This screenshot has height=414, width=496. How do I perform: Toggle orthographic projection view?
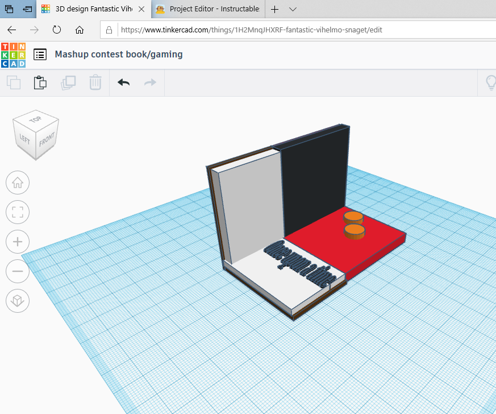click(x=17, y=301)
